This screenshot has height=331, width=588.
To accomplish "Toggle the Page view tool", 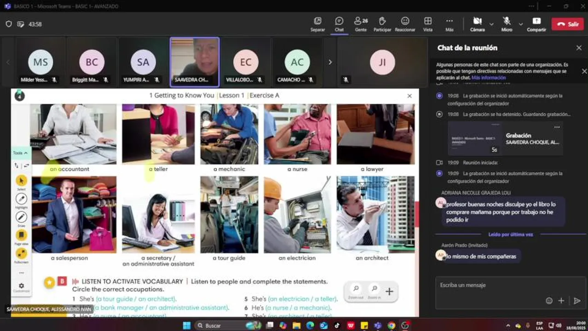I will coord(21,235).
